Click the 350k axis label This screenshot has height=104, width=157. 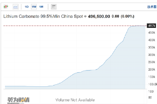tap(151, 47)
